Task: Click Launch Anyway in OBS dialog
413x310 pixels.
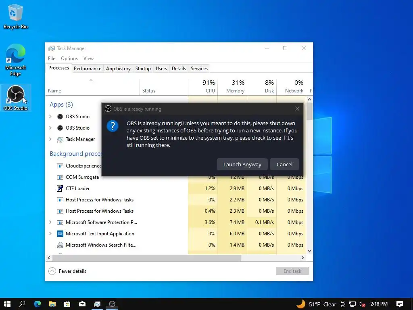Action: coord(242,165)
